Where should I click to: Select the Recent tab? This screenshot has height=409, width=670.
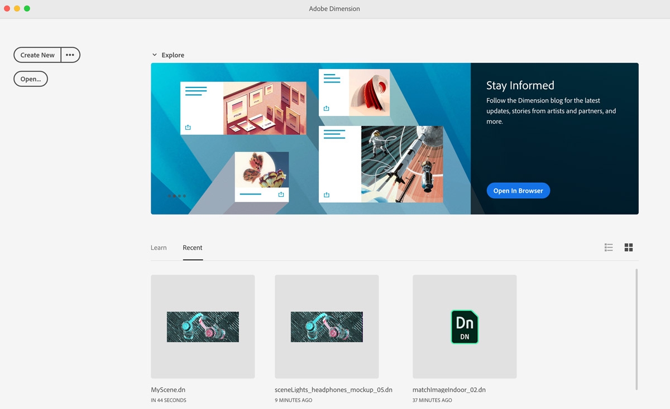point(193,247)
